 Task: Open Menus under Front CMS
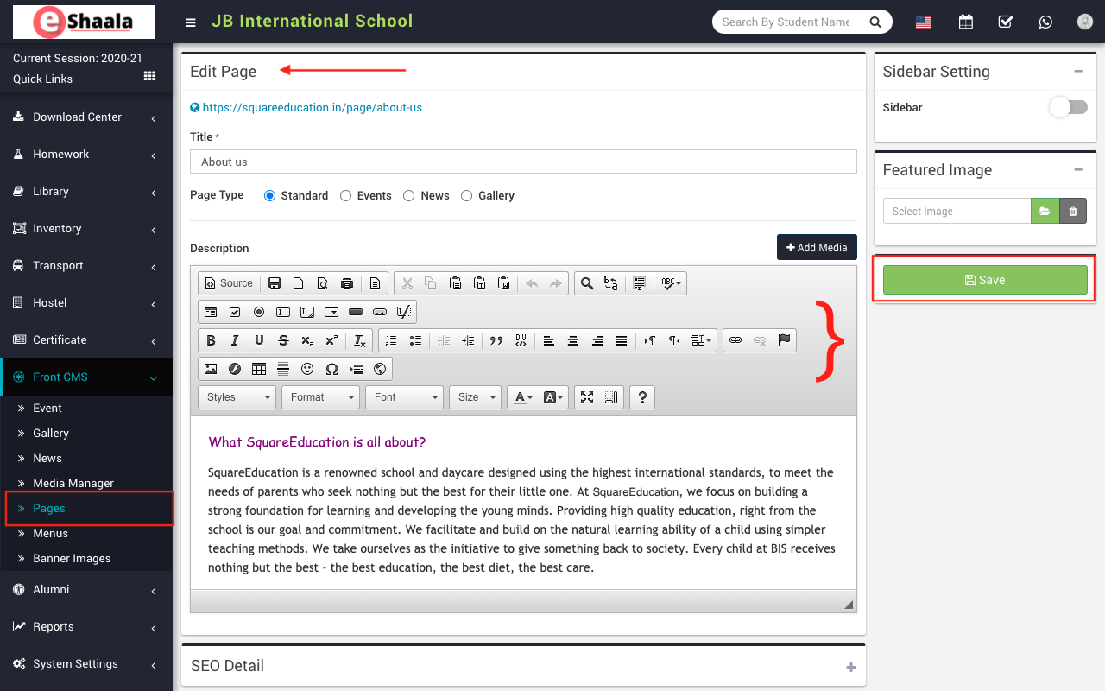[50, 534]
